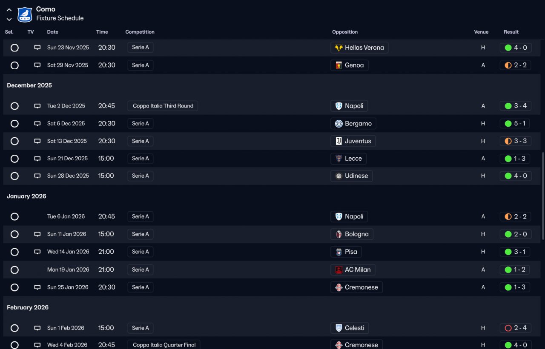Click the vertical scrollbar thumb
The width and height of the screenshot is (545, 349).
[x=542, y=196]
